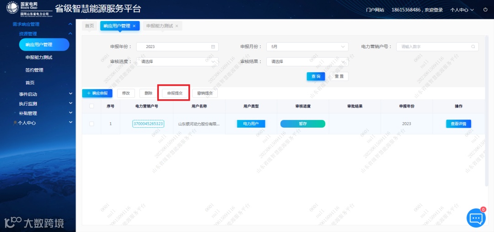Select 申报能力测试 in sidebar

tap(39, 57)
